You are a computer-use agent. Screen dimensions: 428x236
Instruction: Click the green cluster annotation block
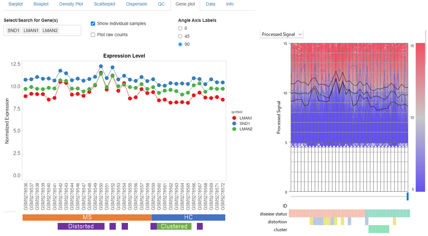[x=379, y=229]
